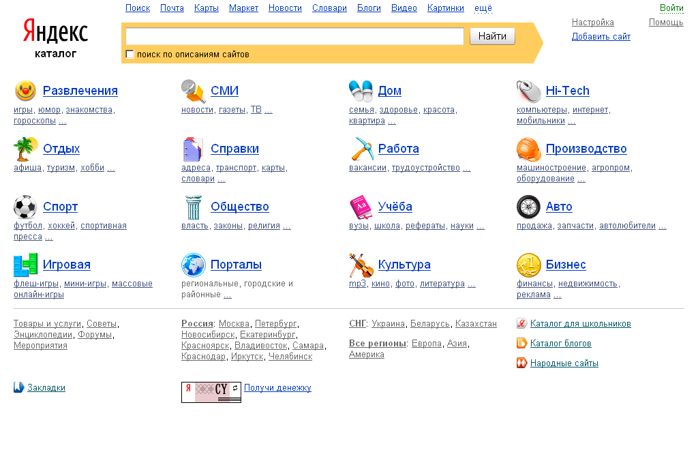Click the Найти search button
This screenshot has width=698, height=450.
(x=492, y=37)
